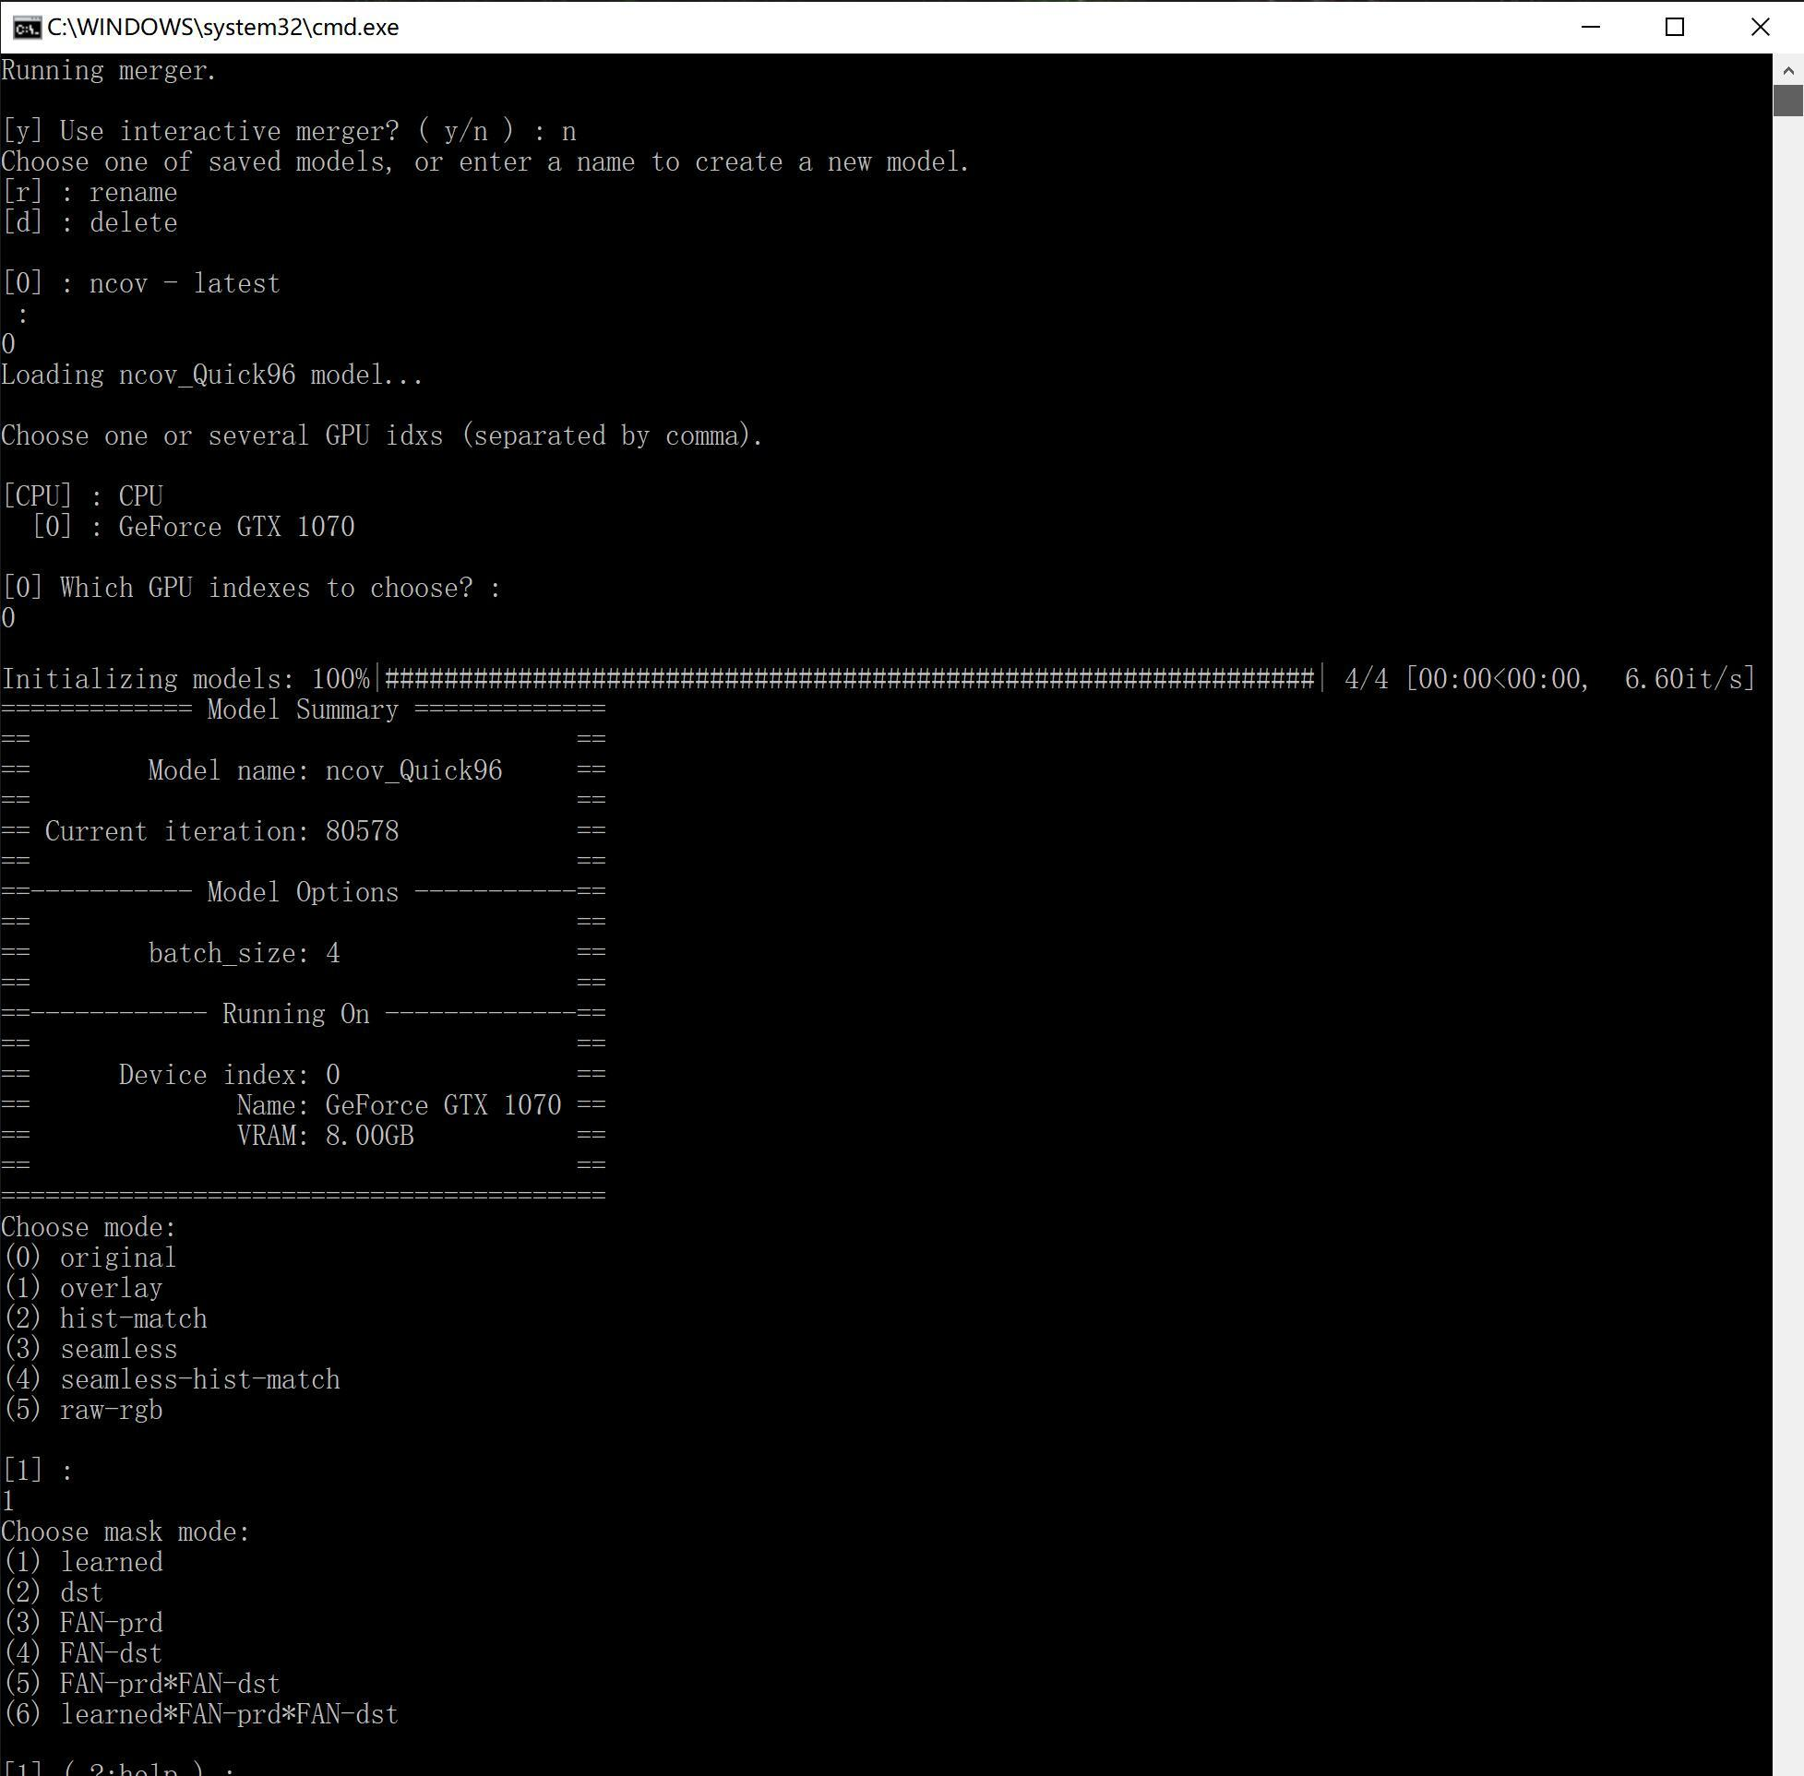Click the window title text C:\WINDOWS\system32\cmd.exe
Viewport: 1804px width, 1776px height.
point(223,27)
